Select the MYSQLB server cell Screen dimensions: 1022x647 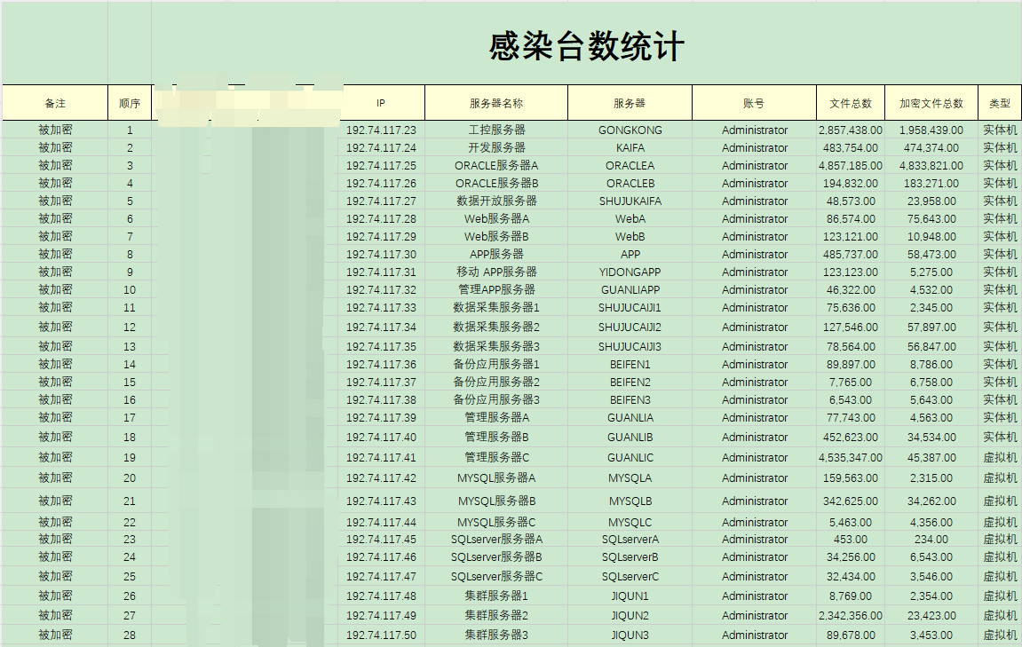(630, 501)
